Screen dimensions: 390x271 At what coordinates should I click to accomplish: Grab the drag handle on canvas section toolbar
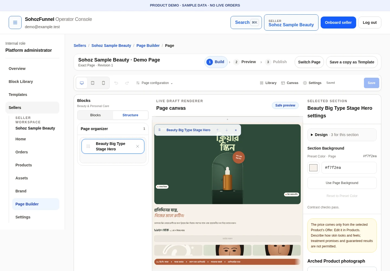[x=160, y=130]
